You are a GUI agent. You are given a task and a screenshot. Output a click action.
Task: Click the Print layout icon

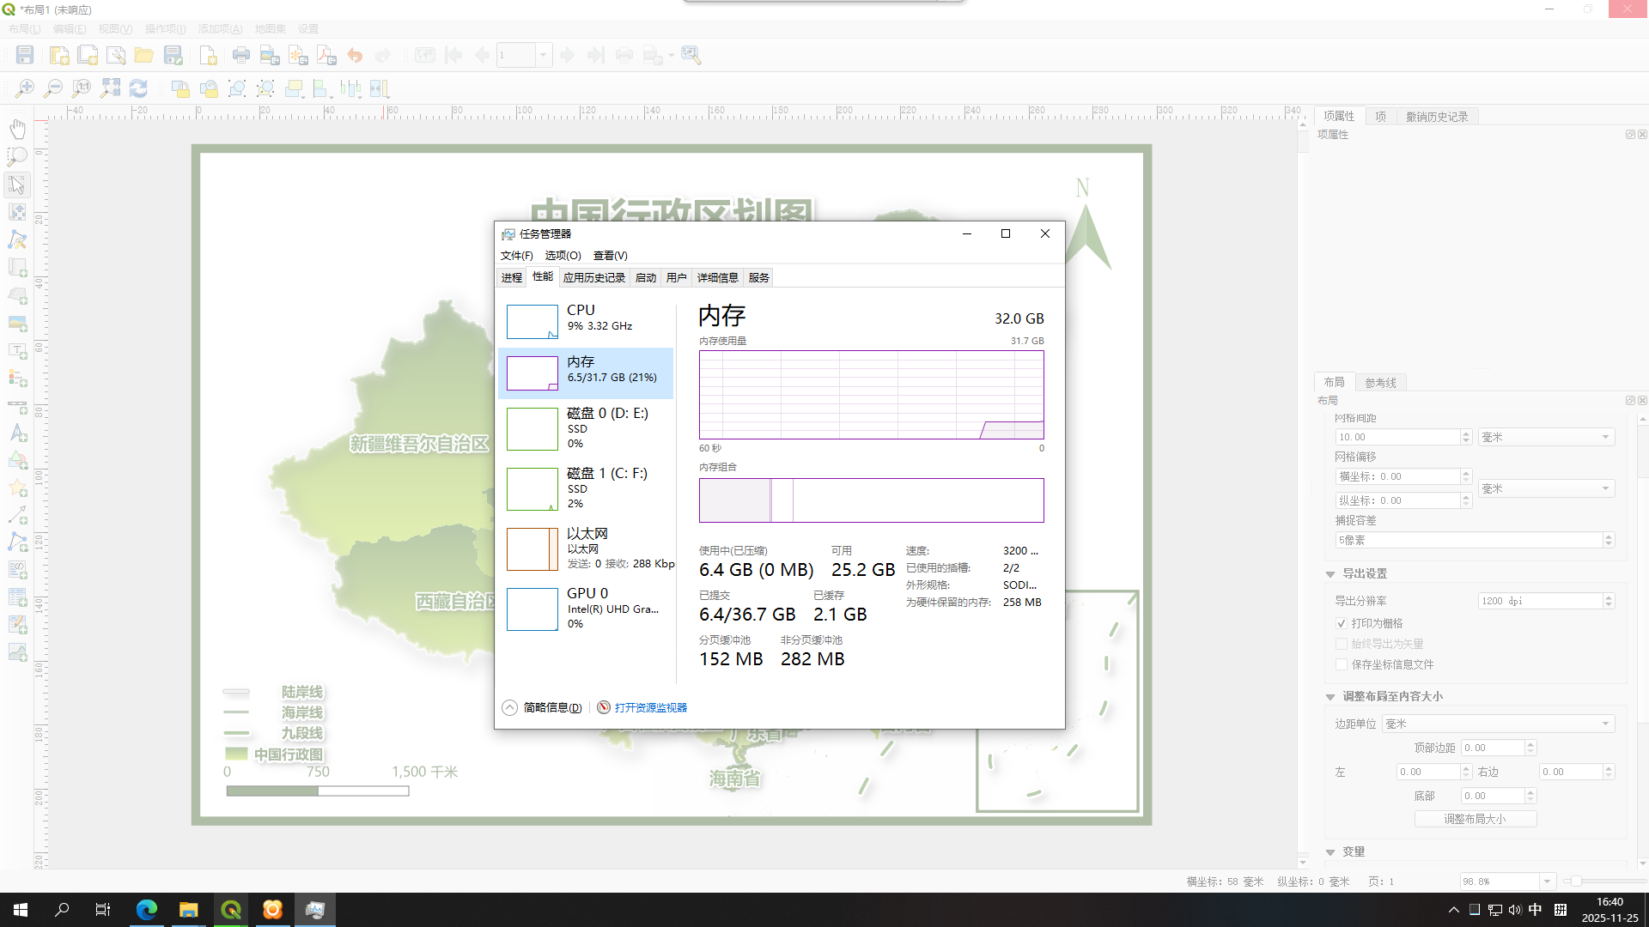click(241, 56)
